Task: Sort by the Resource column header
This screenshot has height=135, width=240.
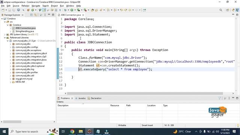Action: tap(117, 105)
